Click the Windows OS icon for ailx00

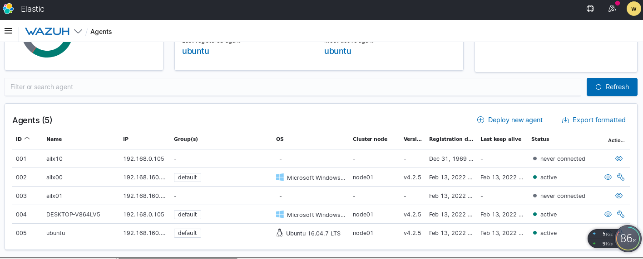(280, 177)
